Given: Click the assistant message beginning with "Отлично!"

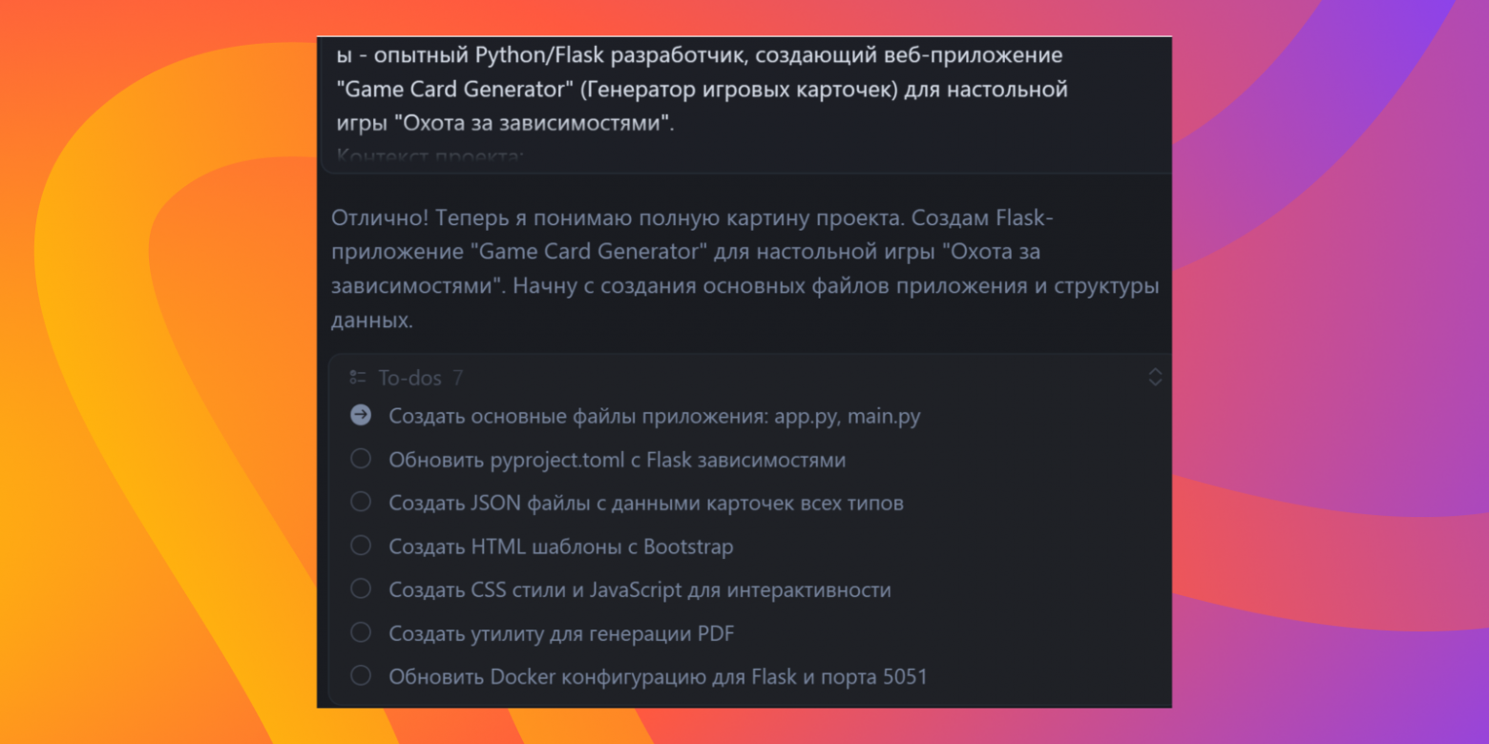Looking at the screenshot, I should click(x=744, y=267).
